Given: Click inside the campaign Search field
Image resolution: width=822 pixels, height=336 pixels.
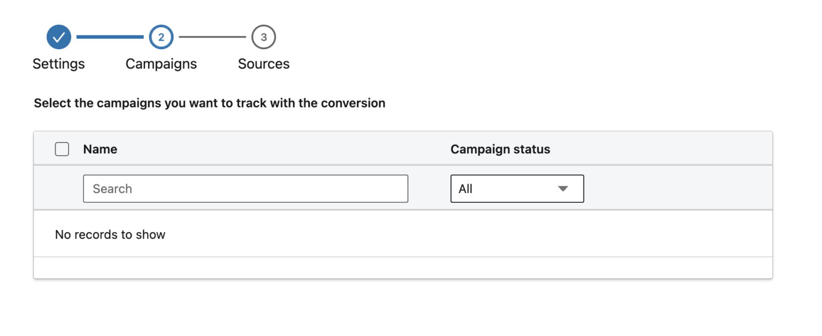Looking at the screenshot, I should pos(245,188).
